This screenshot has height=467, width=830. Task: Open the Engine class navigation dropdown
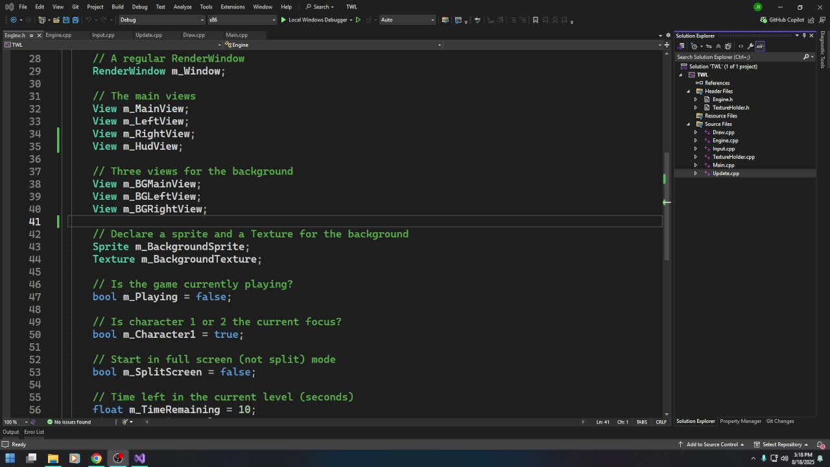(333, 45)
